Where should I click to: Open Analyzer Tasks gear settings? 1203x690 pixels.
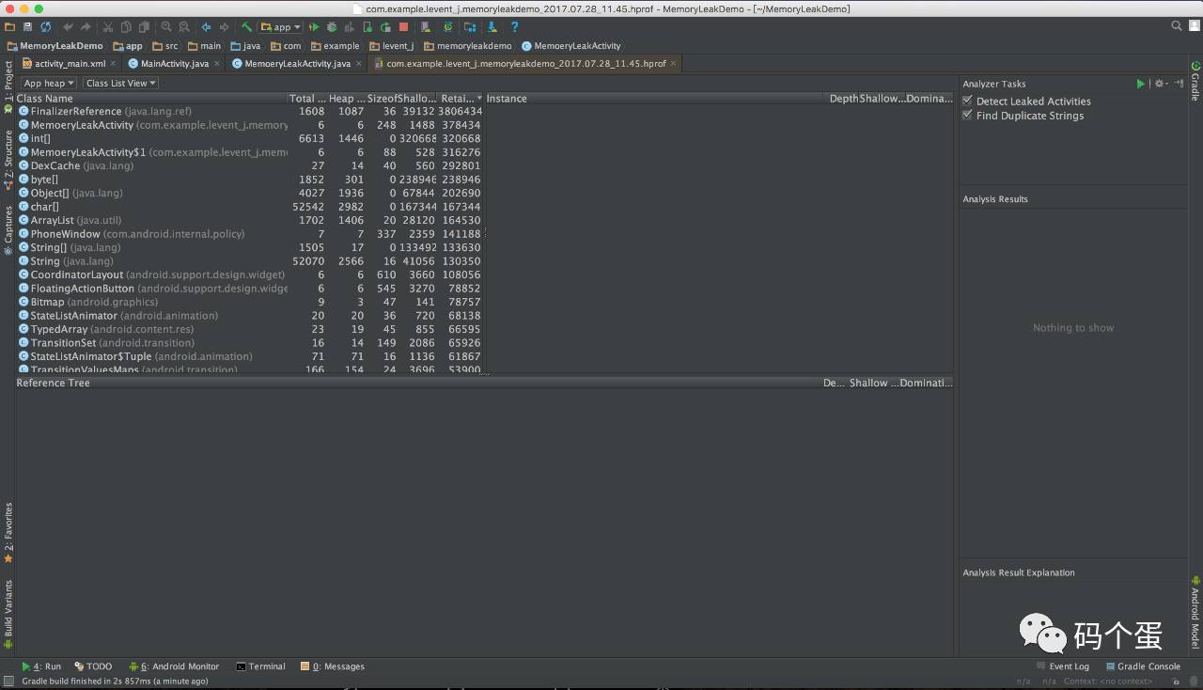coord(1161,84)
